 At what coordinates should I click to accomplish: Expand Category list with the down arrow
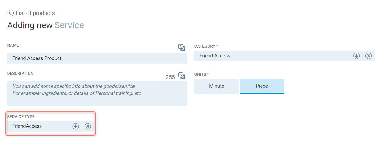pos(356,56)
